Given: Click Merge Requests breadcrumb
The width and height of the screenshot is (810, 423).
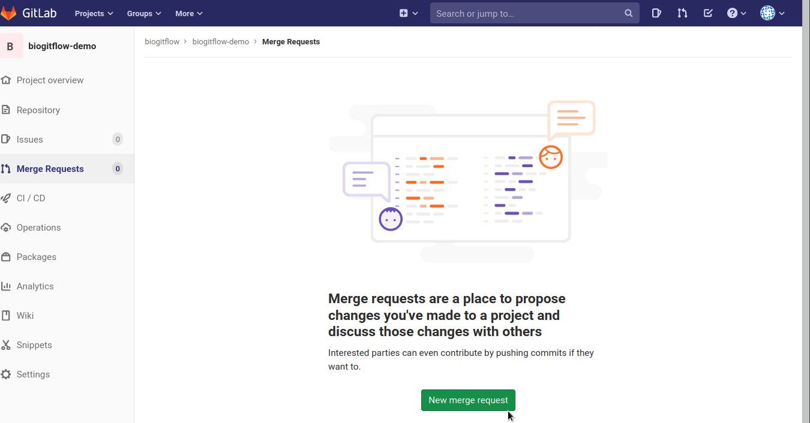Looking at the screenshot, I should [291, 41].
